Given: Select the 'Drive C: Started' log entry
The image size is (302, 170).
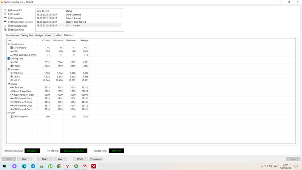Looking at the screenshot, I should pyautogui.click(x=78, y=15).
